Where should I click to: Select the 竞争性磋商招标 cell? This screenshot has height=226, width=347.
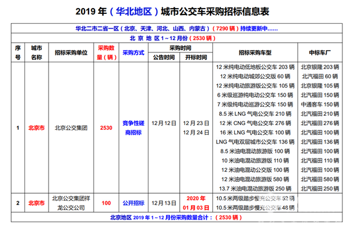click(x=134, y=128)
